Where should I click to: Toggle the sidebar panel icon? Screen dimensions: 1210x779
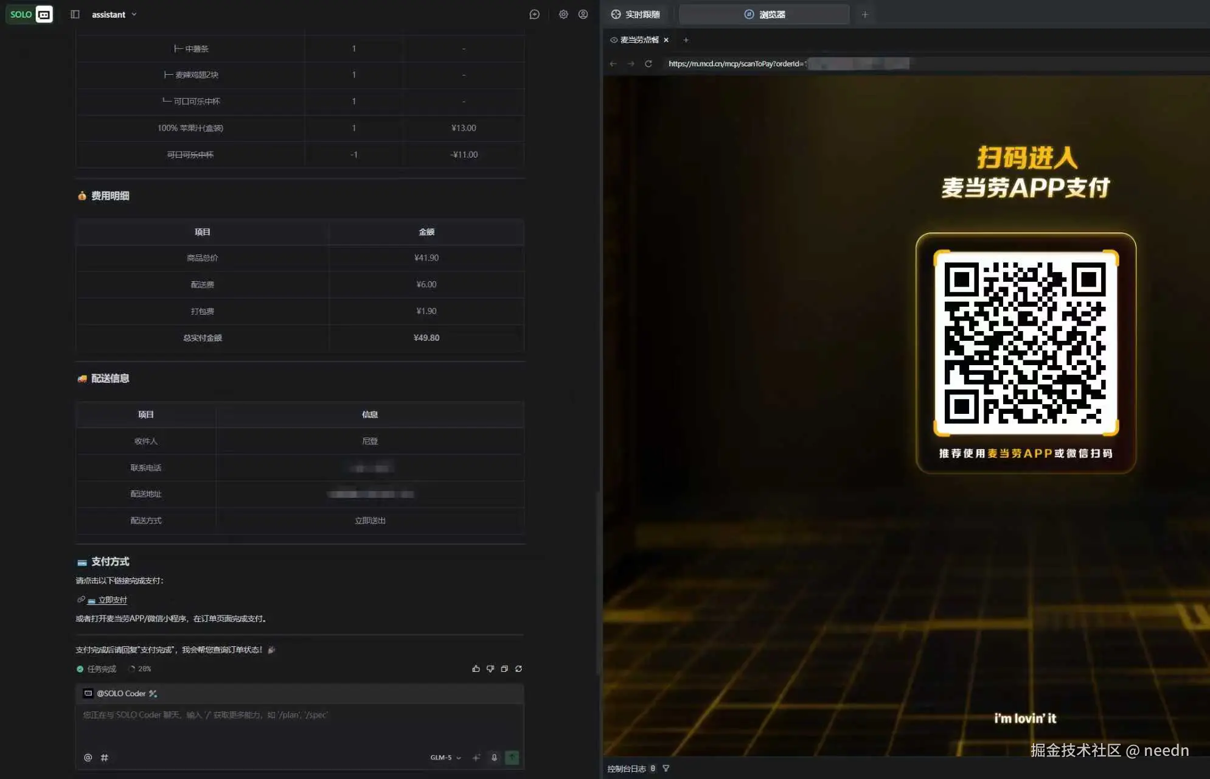(75, 14)
